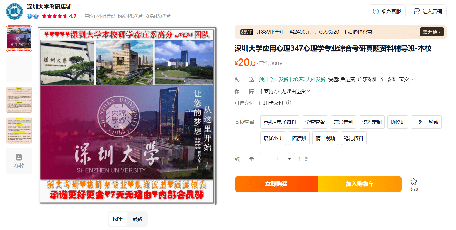
Task: Click 商品体验优秀 shop stat
Action: [158, 16]
